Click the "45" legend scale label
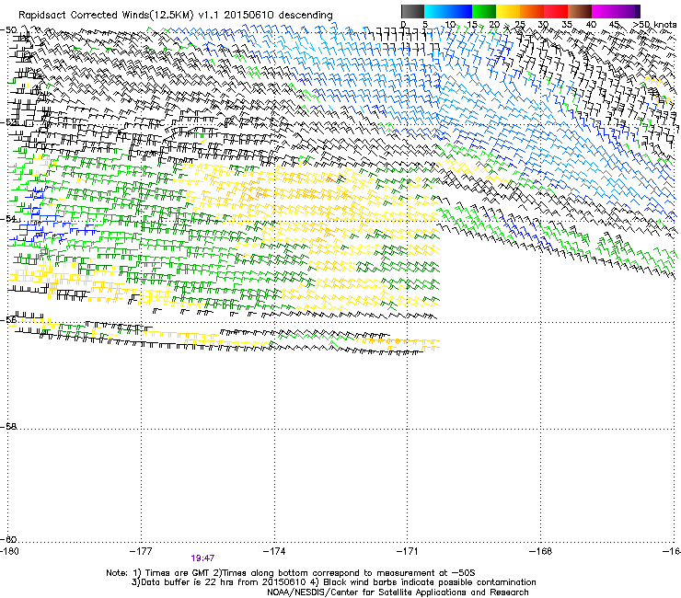Image resolution: width=681 pixels, height=598 pixels. (614, 25)
